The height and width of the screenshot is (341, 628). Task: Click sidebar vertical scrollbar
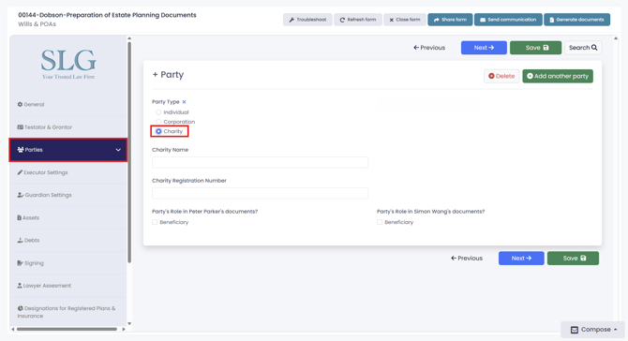pyautogui.click(x=129, y=152)
